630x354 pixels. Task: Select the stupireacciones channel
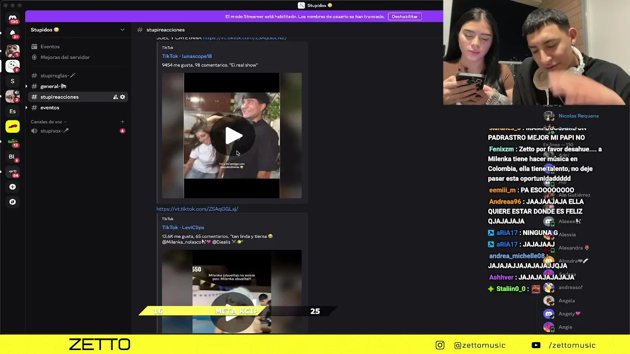tap(78, 97)
